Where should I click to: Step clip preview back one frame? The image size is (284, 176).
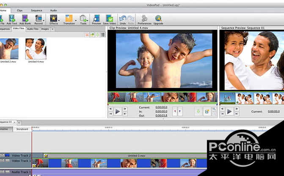(110, 109)
